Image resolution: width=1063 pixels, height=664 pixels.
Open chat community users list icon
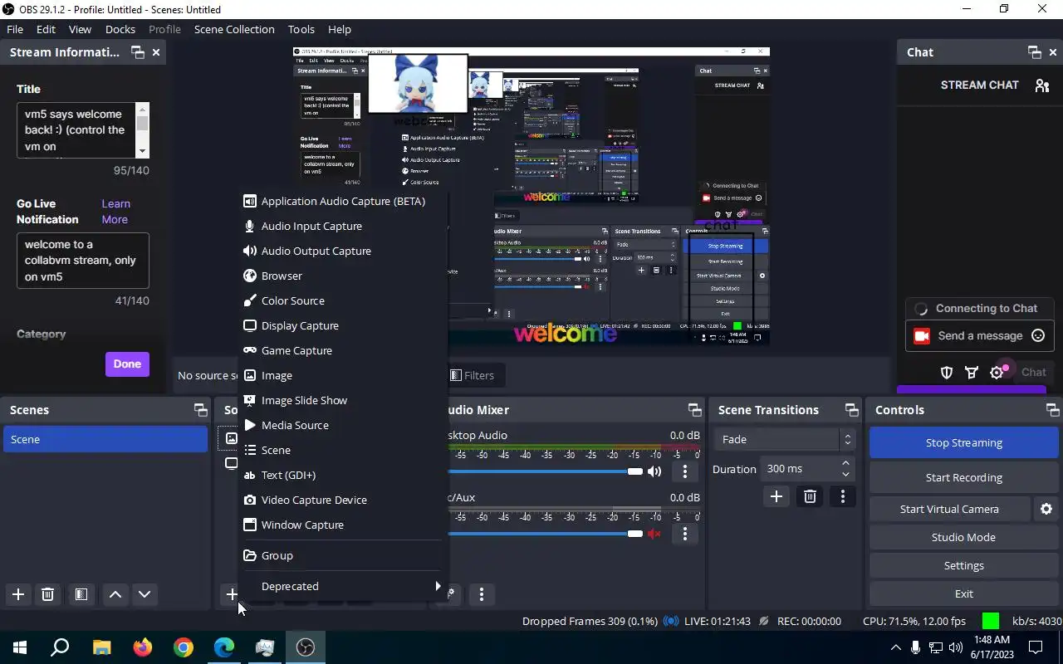point(1042,85)
